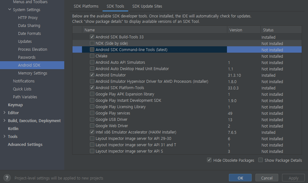Check Google Play Licensing Library checkbox
This screenshot has width=308, height=183.
[92, 107]
